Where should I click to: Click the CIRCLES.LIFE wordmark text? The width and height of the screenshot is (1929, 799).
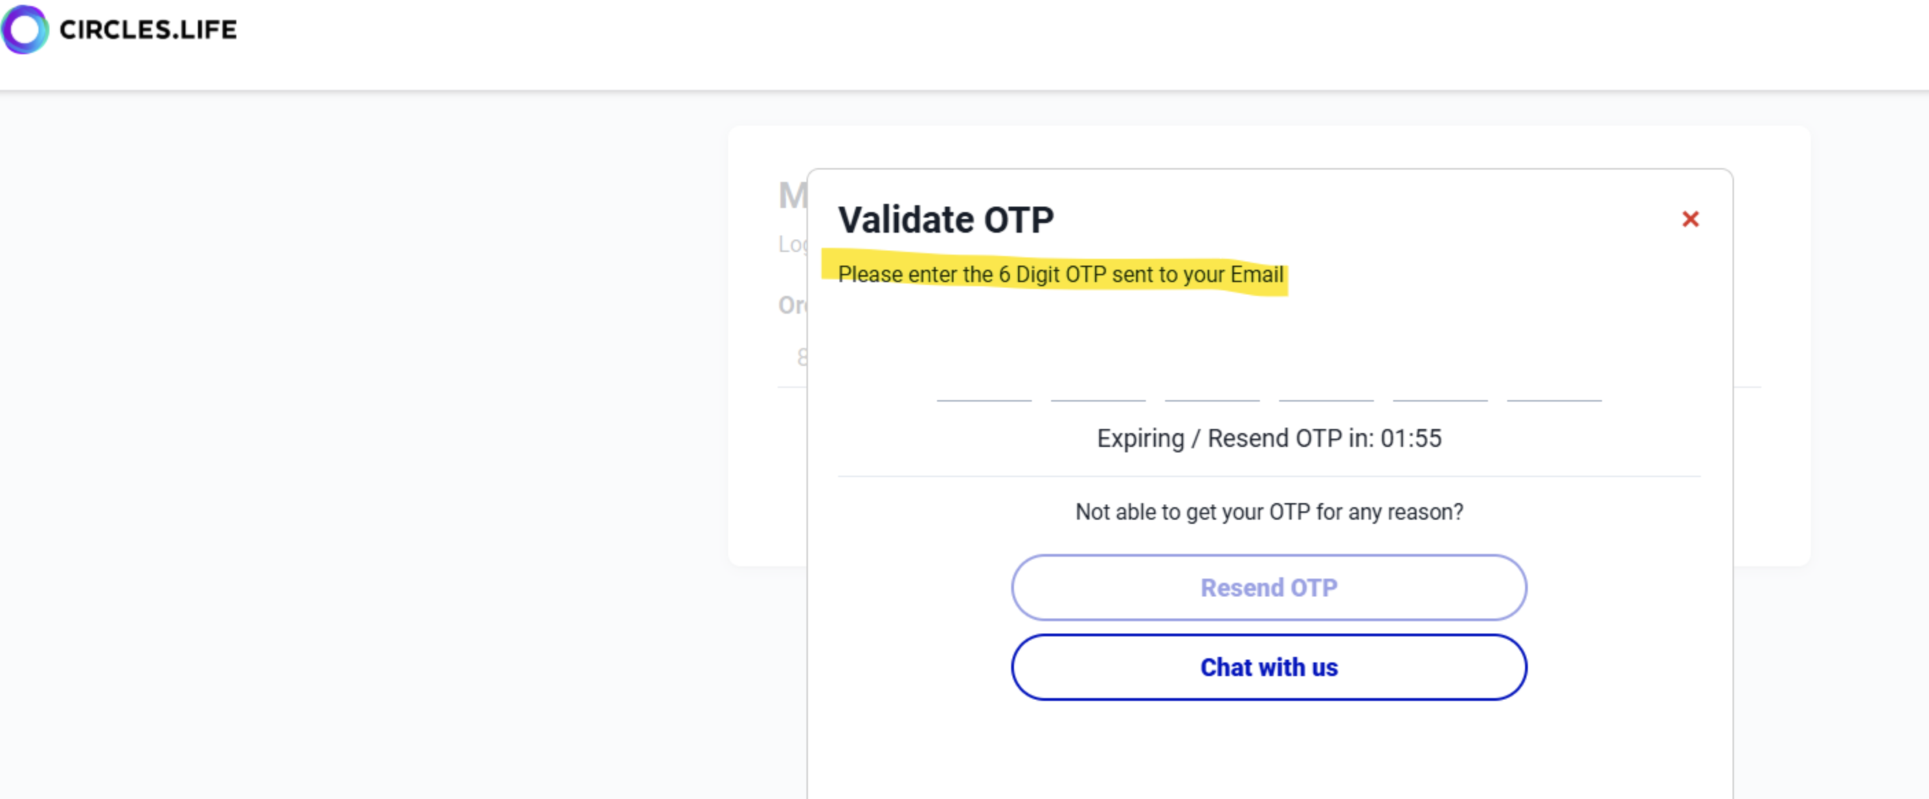pyautogui.click(x=148, y=30)
